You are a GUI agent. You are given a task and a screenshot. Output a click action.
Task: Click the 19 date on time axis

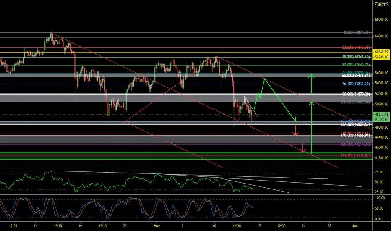pyautogui.click(x=80, y=226)
